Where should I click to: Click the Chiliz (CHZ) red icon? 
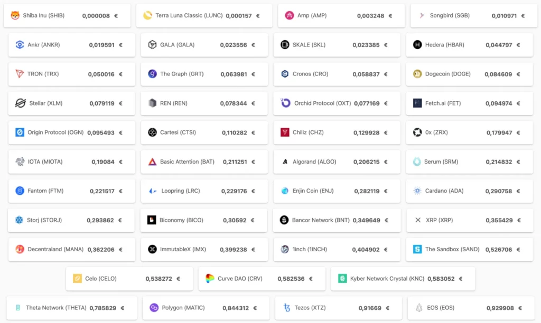[285, 132]
